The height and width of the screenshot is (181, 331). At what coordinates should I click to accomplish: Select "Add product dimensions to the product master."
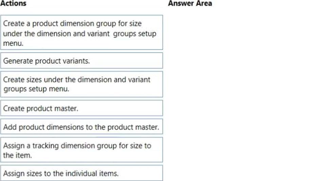click(x=81, y=127)
